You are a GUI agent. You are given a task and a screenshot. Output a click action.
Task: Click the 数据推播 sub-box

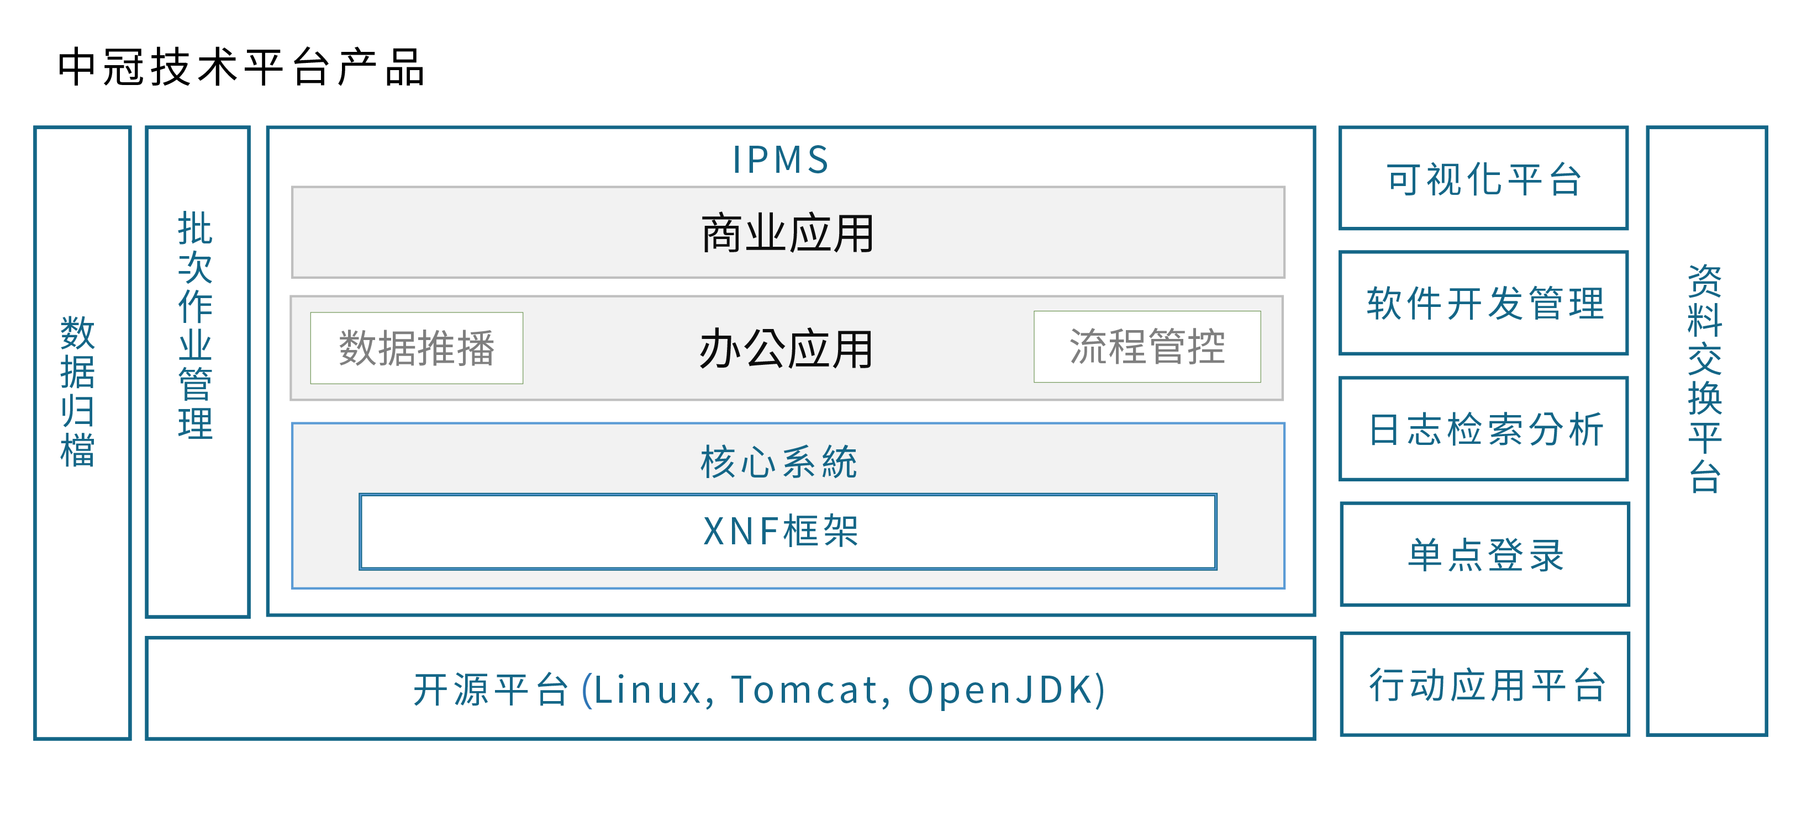pyautogui.click(x=417, y=348)
